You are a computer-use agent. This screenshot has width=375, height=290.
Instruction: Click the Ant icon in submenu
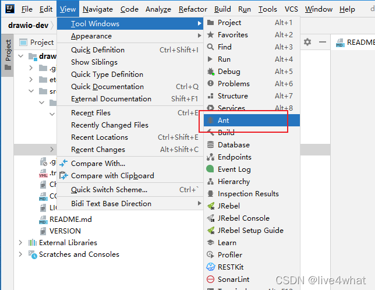pos(210,121)
